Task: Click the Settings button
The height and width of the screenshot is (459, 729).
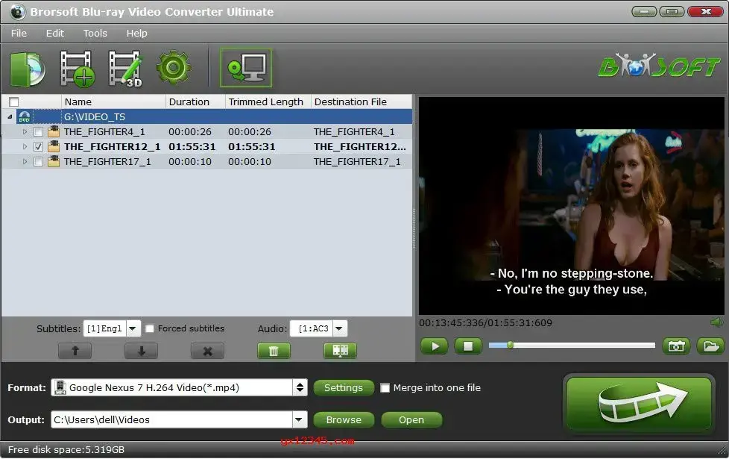Action: pyautogui.click(x=344, y=388)
